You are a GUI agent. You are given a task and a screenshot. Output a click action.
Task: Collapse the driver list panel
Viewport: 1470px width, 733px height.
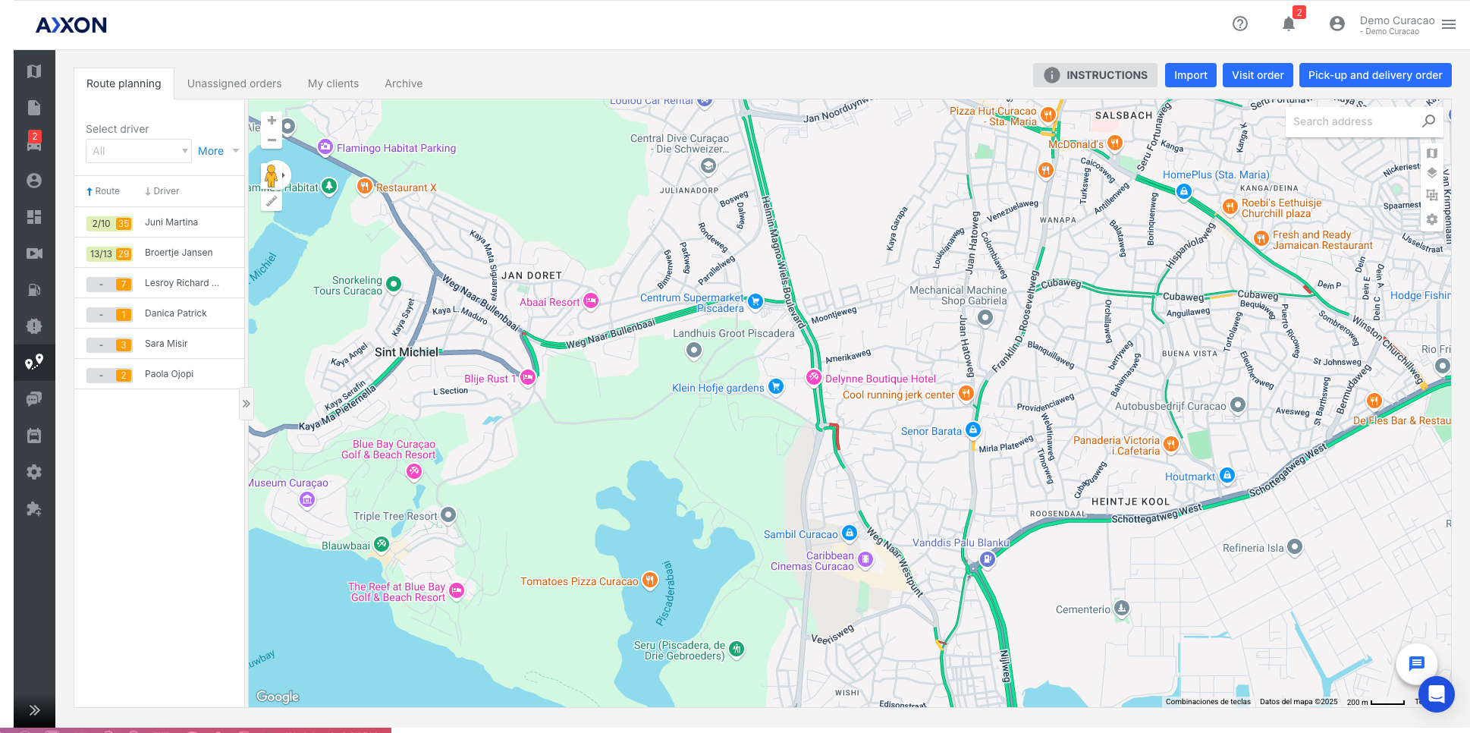246,404
